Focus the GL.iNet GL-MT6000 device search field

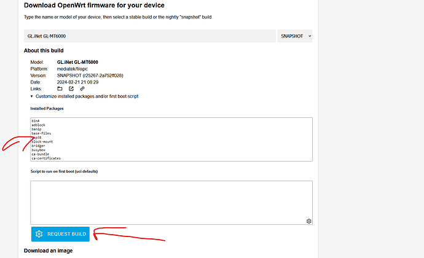pyautogui.click(x=149, y=36)
